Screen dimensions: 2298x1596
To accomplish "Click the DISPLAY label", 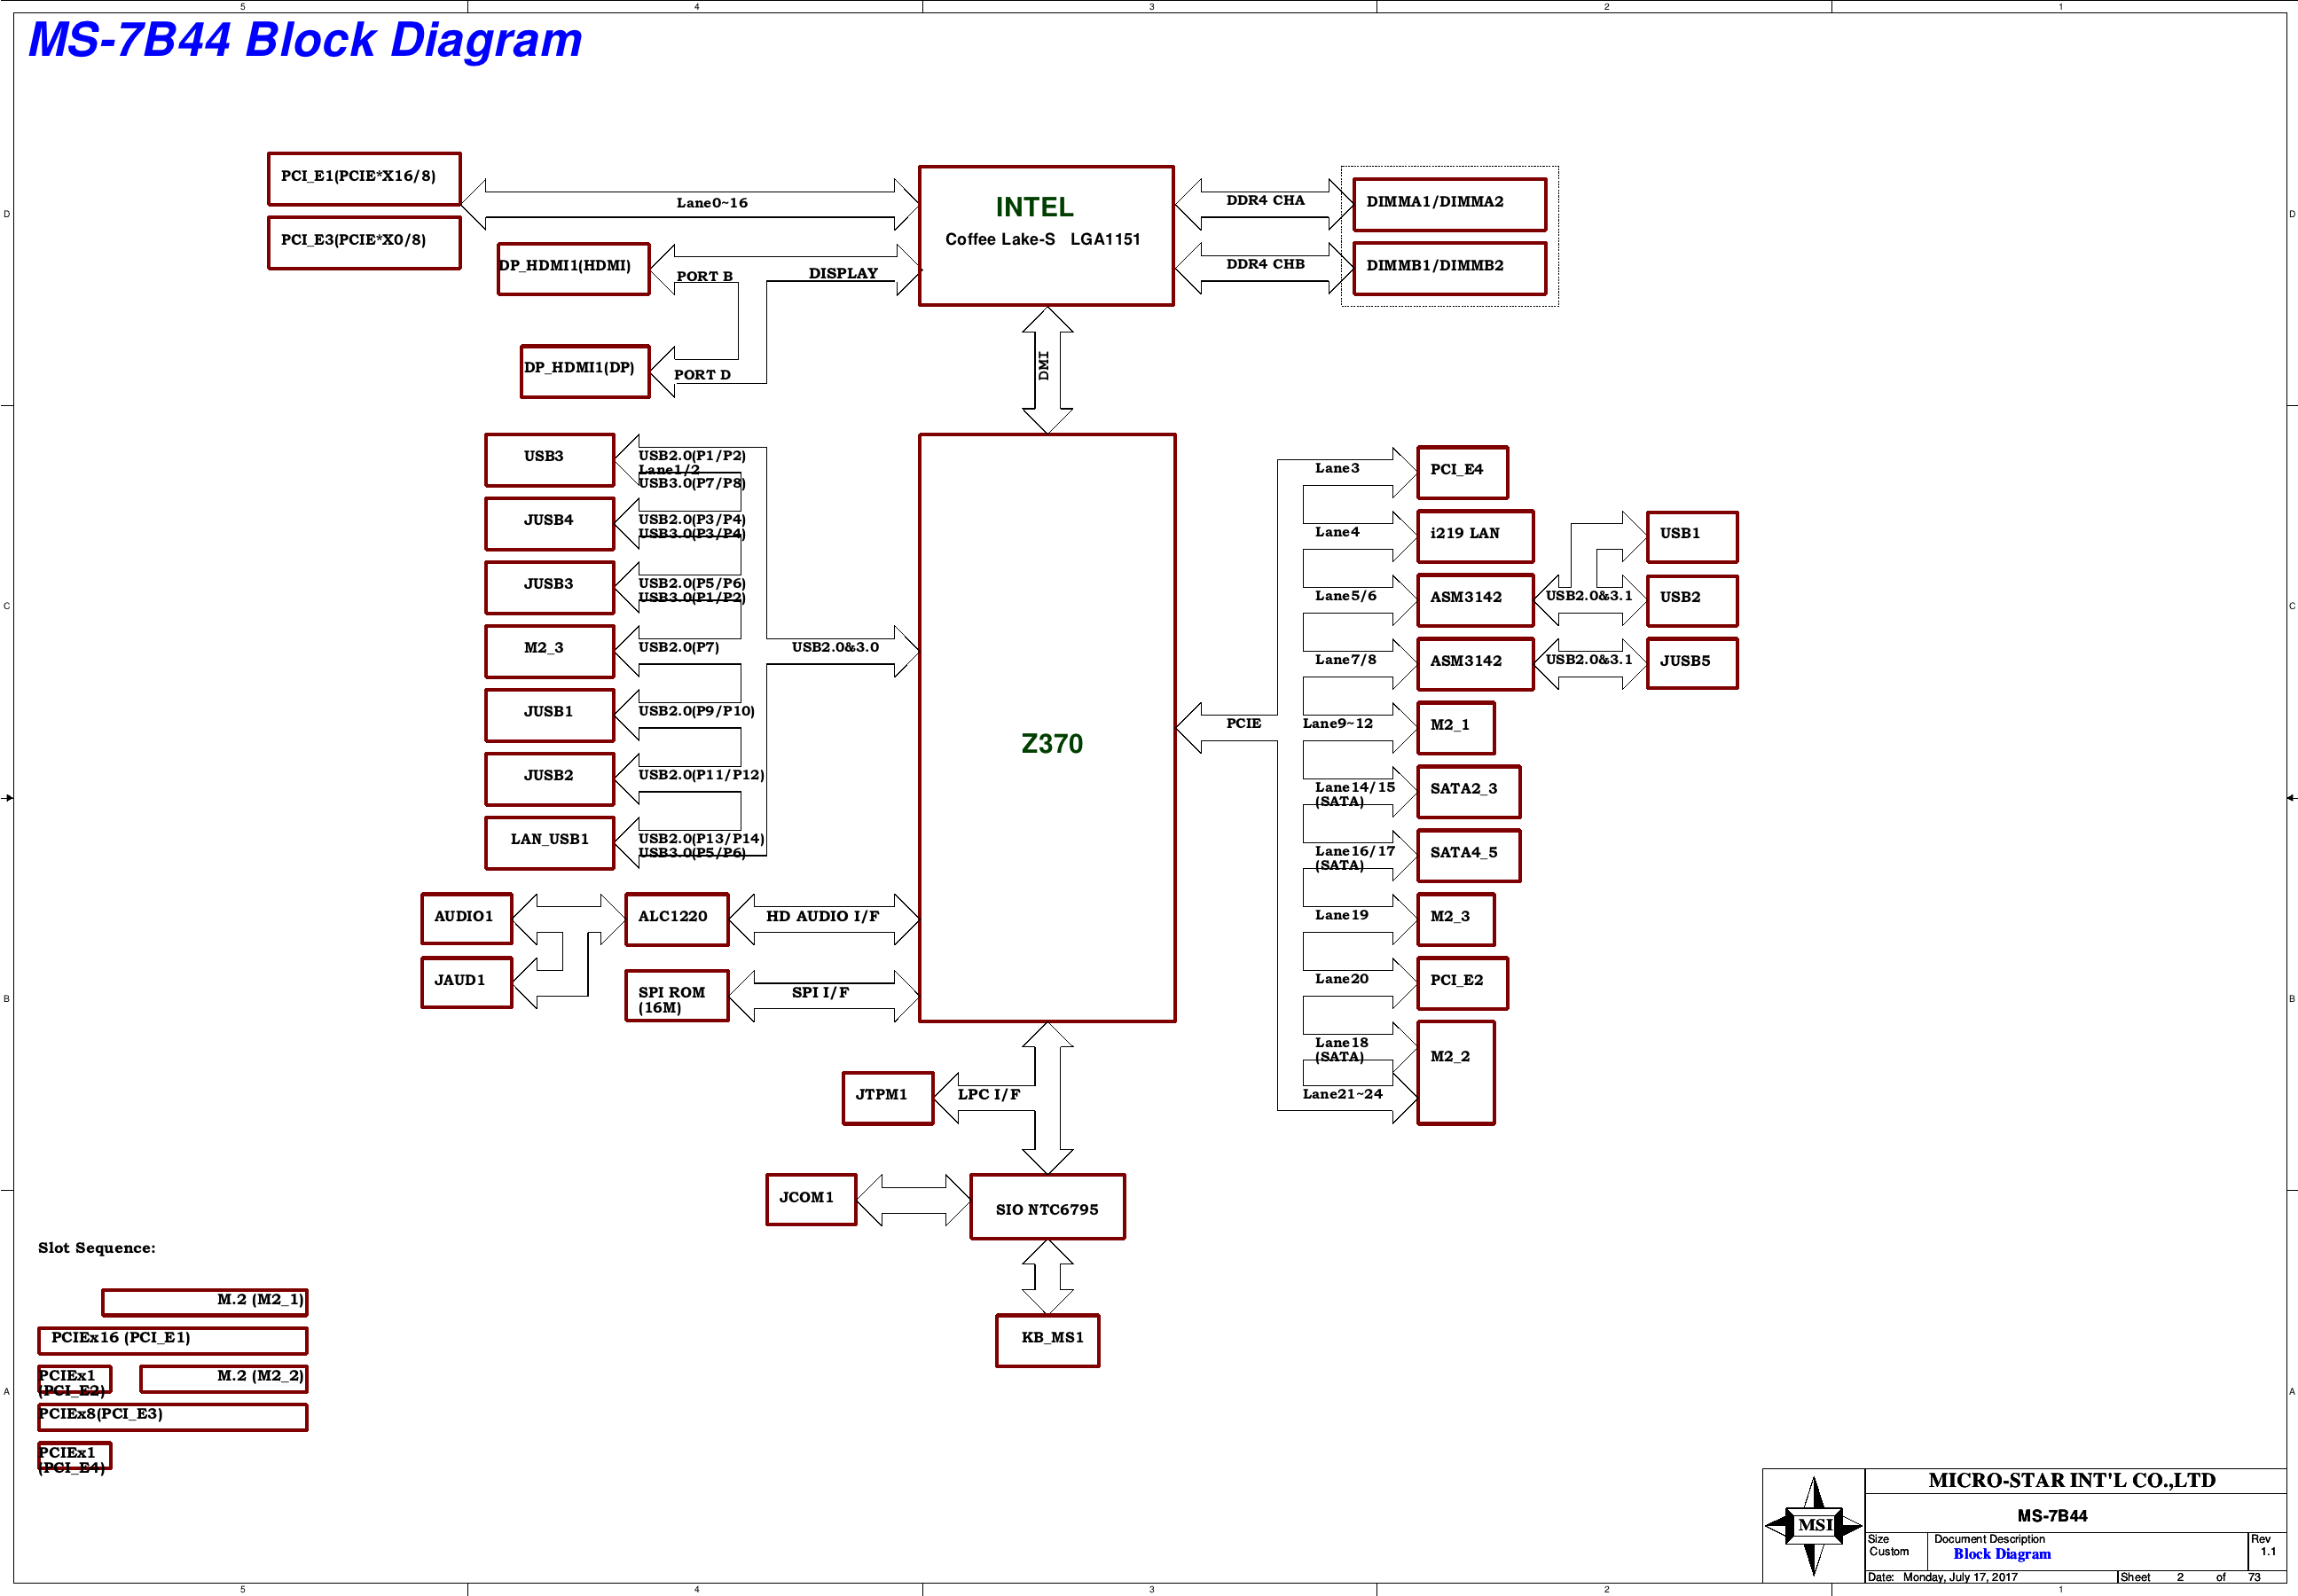I will pos(843,273).
